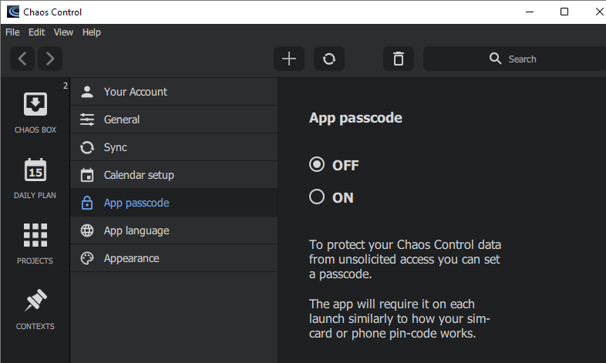The height and width of the screenshot is (363, 606).
Task: Open the View menu
Action: (x=63, y=32)
